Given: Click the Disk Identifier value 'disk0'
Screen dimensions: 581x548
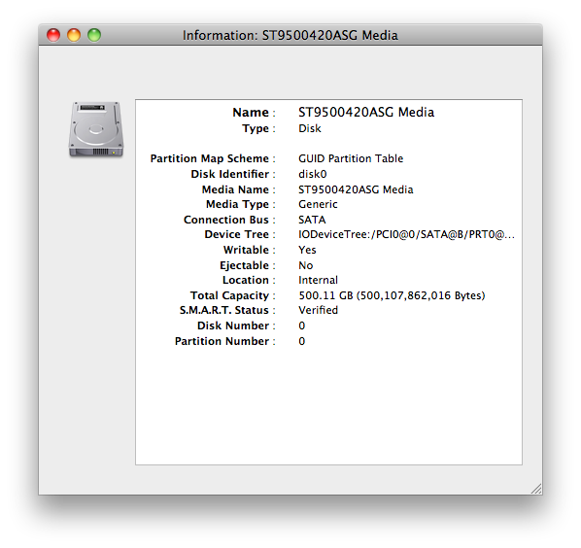Looking at the screenshot, I should (313, 174).
